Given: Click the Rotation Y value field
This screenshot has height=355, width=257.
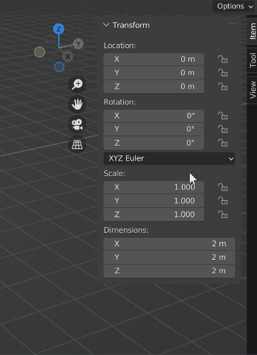Looking at the screenshot, I should [x=154, y=129].
